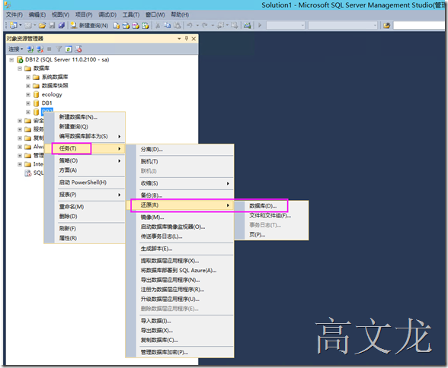
Task: Expand the 数据库快照 folder
Action: [x=28, y=86]
